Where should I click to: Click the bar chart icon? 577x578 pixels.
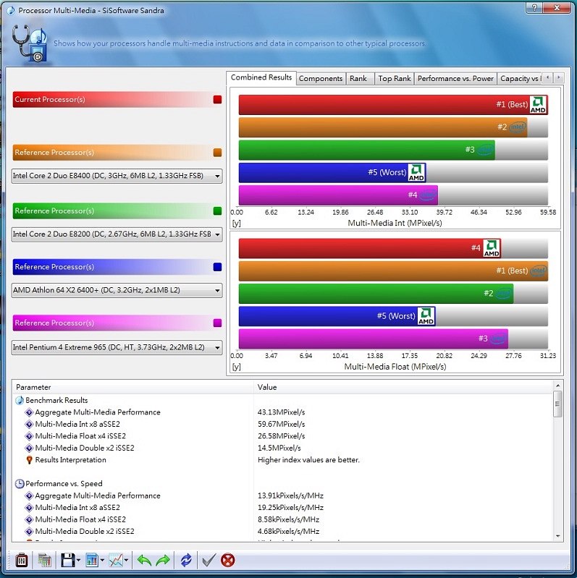tap(92, 560)
